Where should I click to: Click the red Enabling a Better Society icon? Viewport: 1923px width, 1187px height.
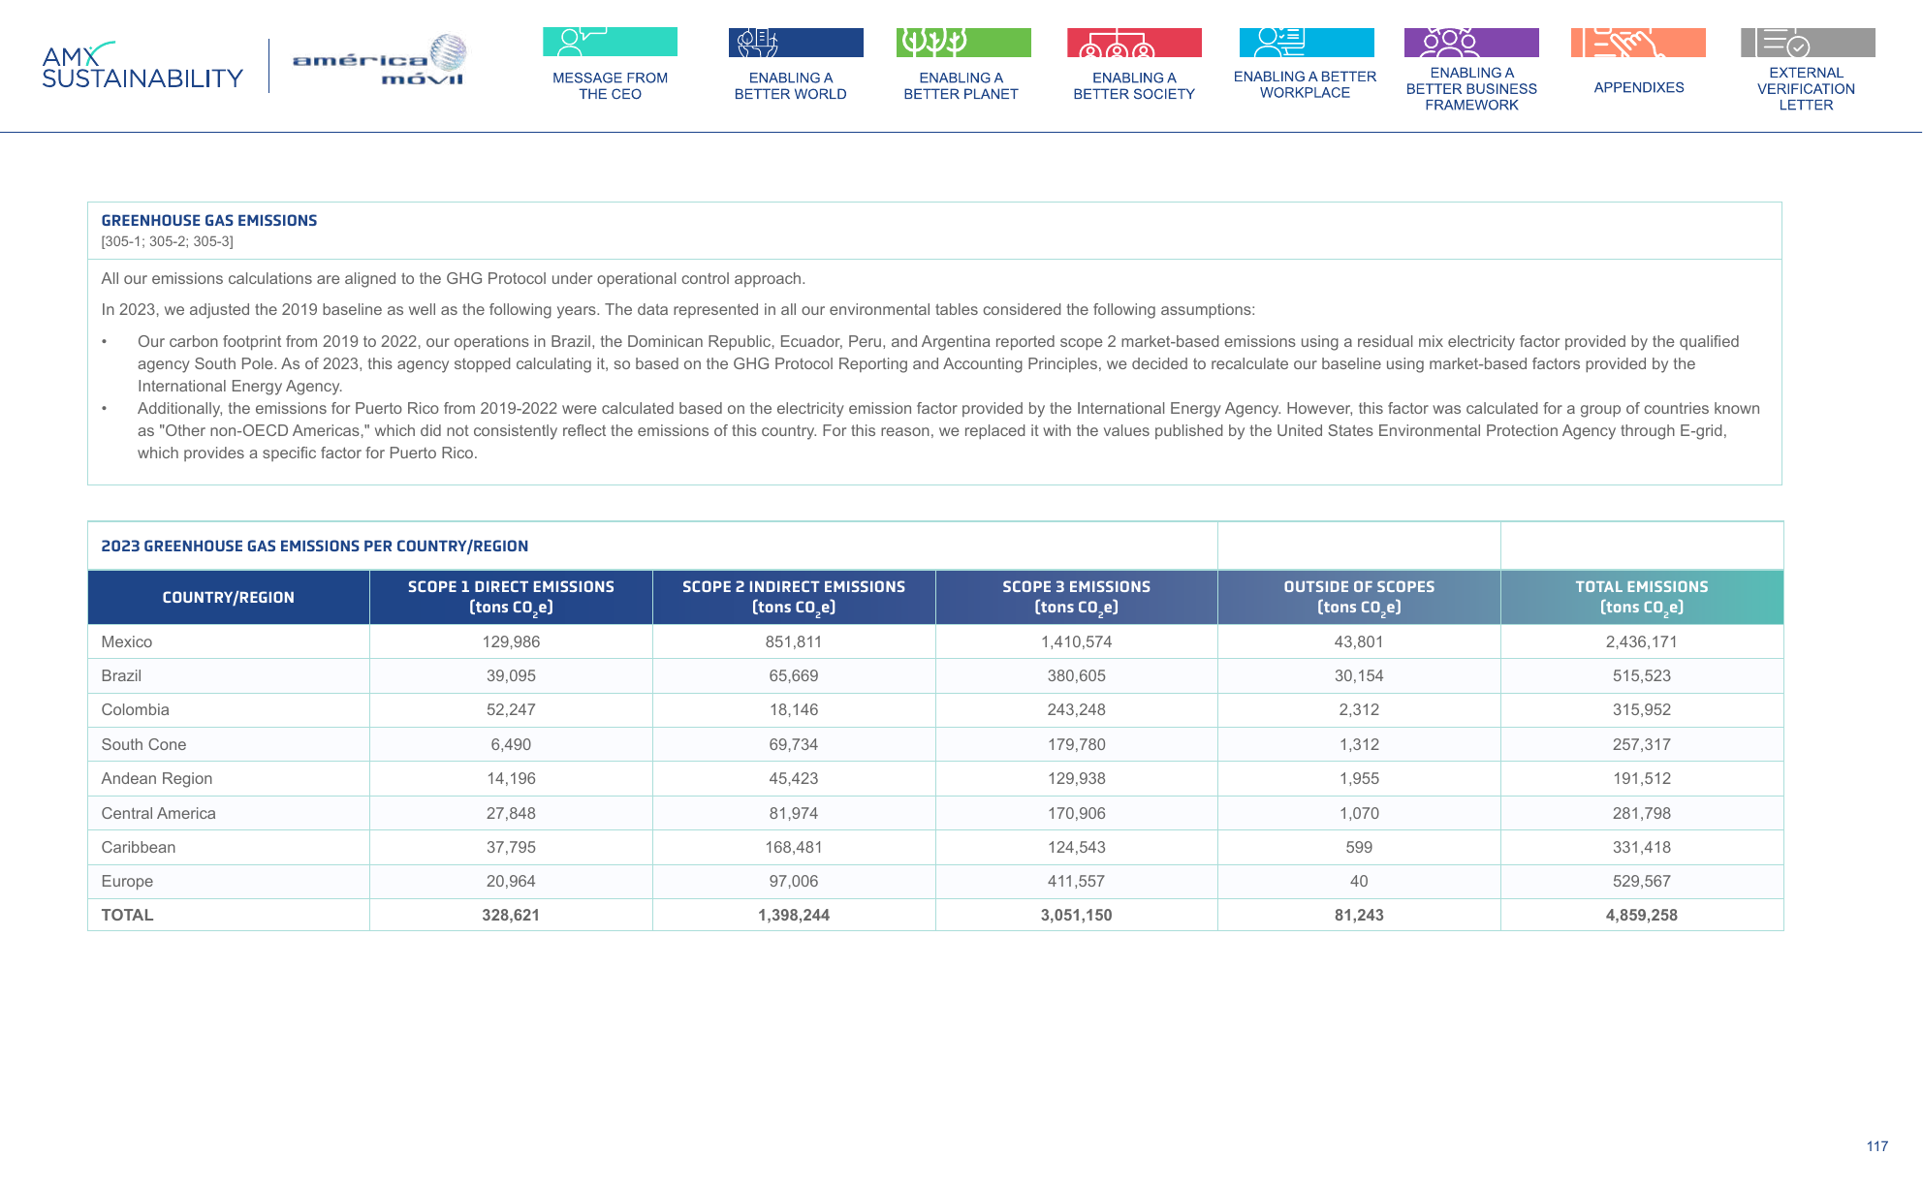[1134, 42]
